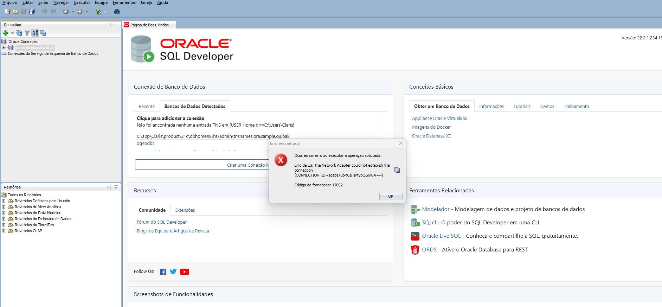Click the Undo arrow icon
This screenshot has width=662, height=307.
[x=45, y=12]
